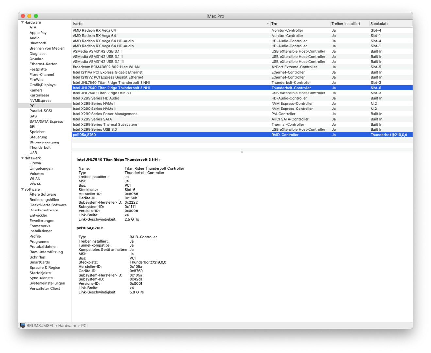
Task: Select Brennen von Medien
Action: coord(47,48)
